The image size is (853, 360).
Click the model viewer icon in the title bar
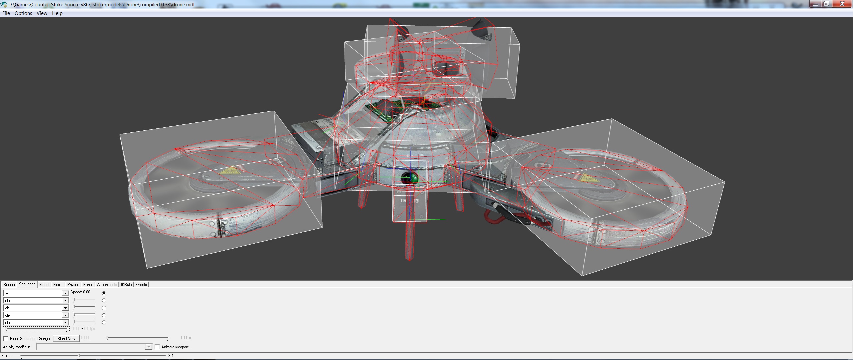pos(4,4)
